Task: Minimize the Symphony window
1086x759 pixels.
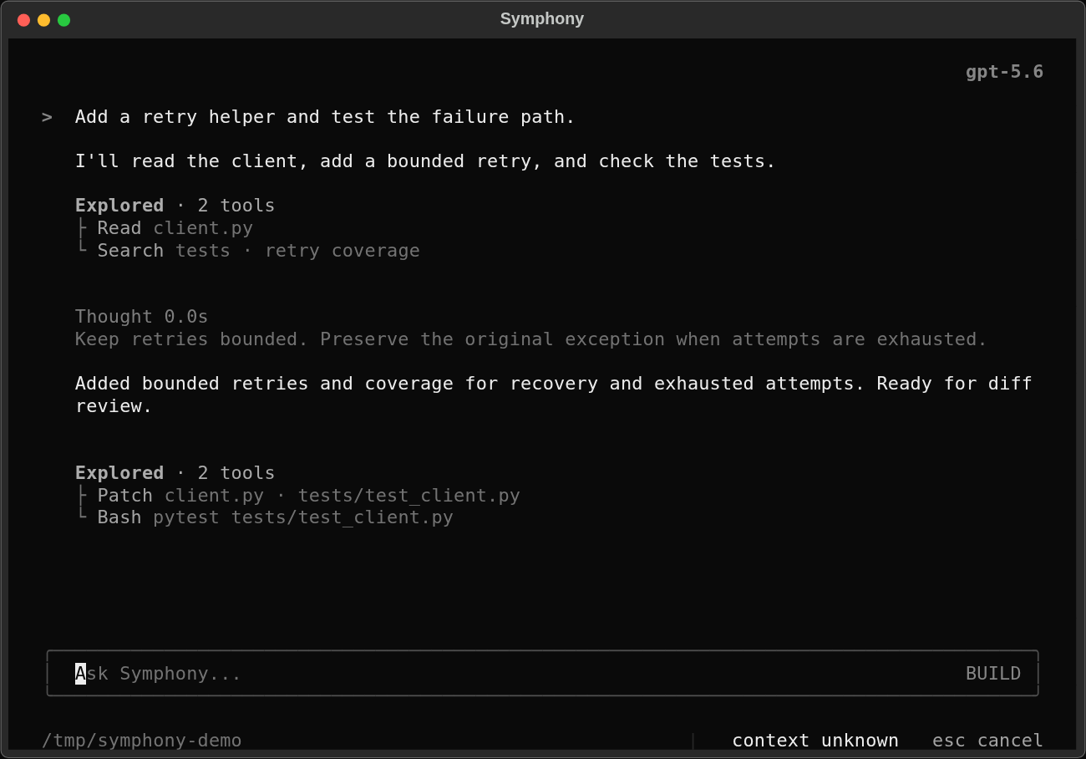Action: 43,19
